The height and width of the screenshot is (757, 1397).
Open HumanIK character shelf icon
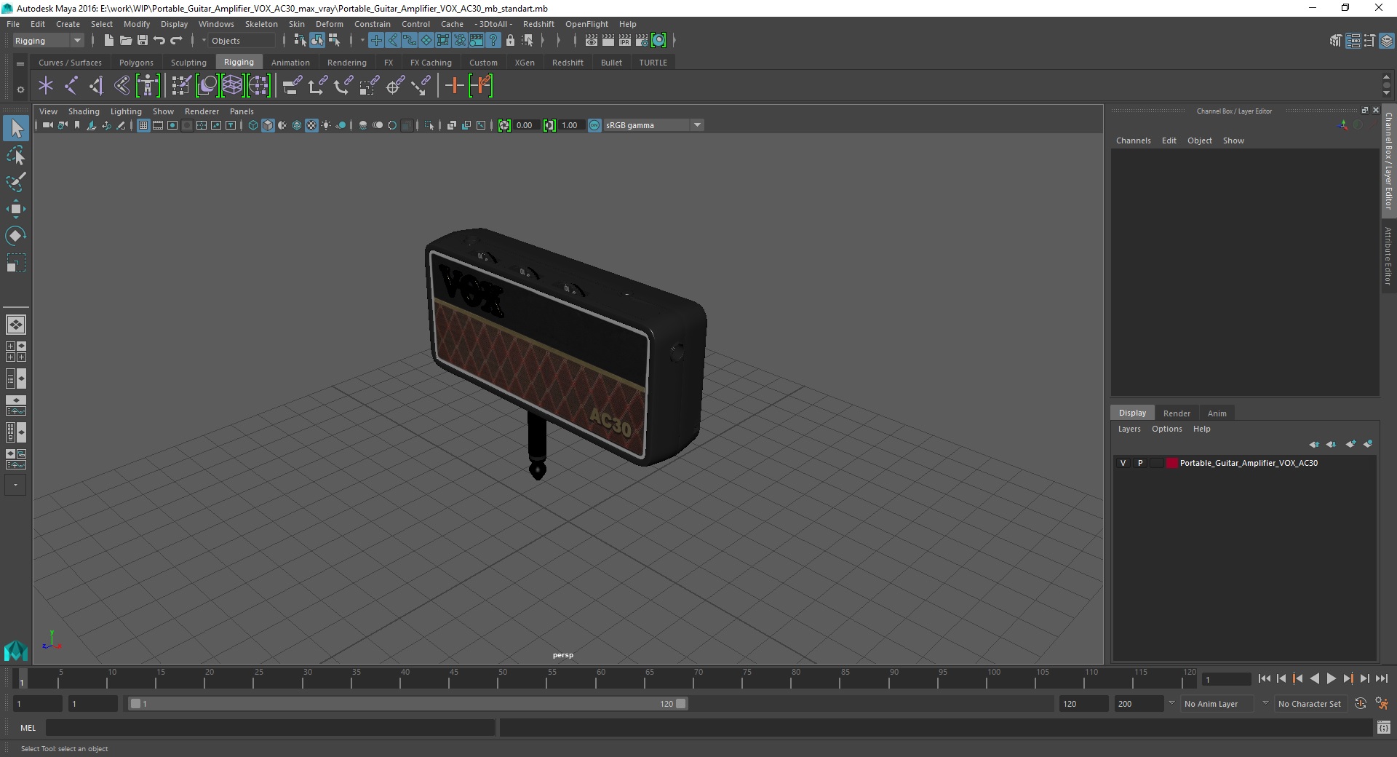point(148,86)
